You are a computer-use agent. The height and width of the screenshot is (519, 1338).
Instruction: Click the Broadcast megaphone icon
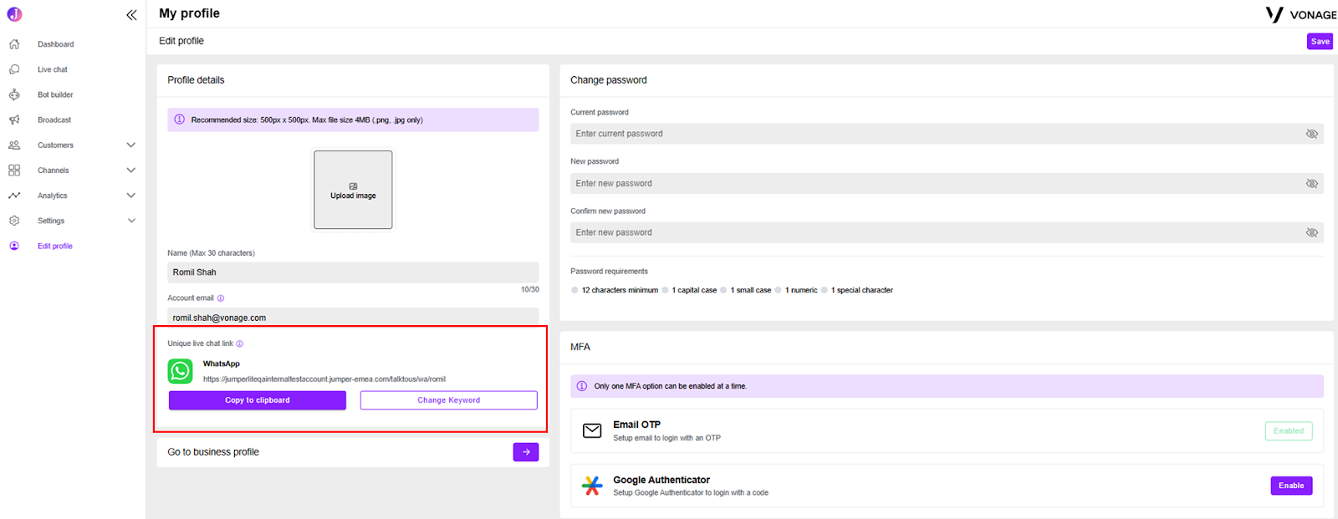(14, 120)
